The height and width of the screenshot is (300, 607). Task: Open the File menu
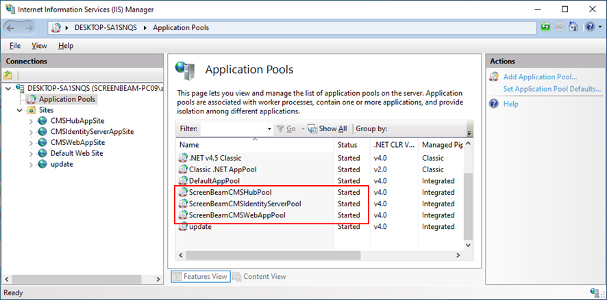[14, 46]
